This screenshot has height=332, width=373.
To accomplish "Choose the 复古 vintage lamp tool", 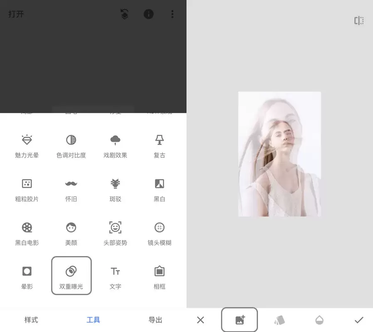I will [160, 146].
